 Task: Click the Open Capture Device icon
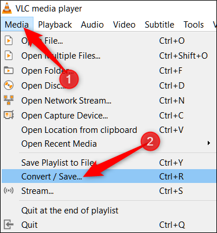pyautogui.click(x=9, y=115)
